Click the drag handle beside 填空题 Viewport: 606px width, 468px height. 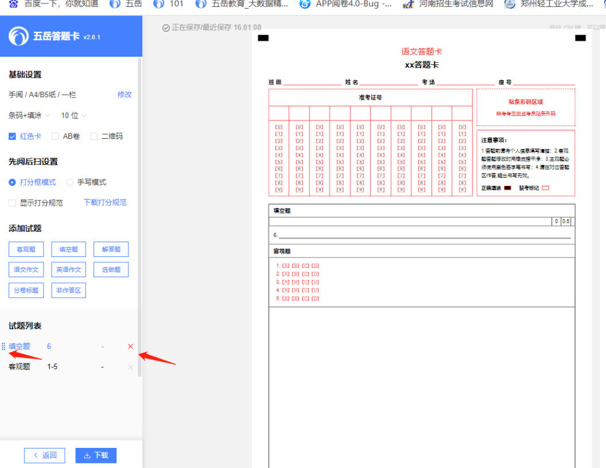4,346
